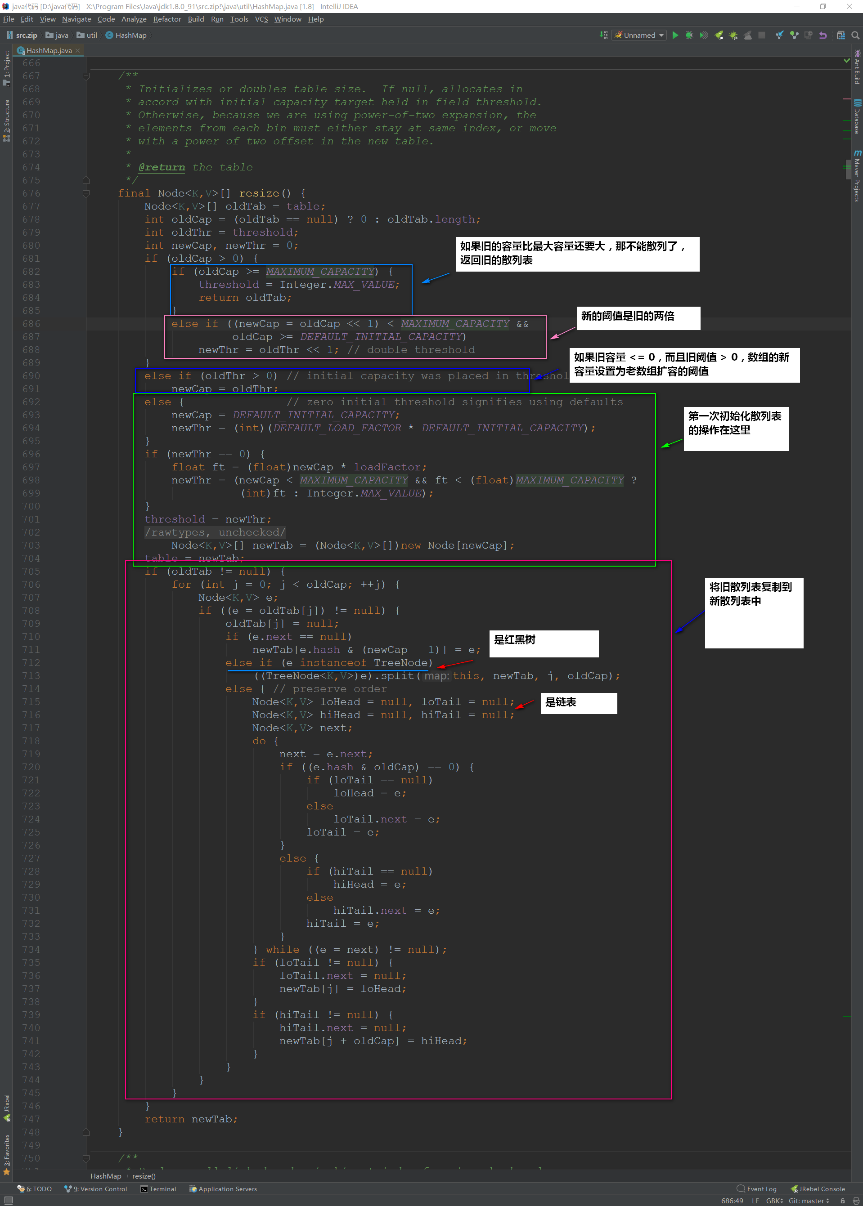Revert changes purple arrow icon
Screen dimensions: 863x1206
click(823, 35)
